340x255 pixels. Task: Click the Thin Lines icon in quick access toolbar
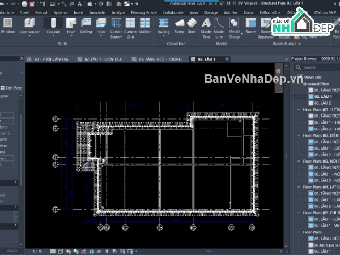click(109, 4)
